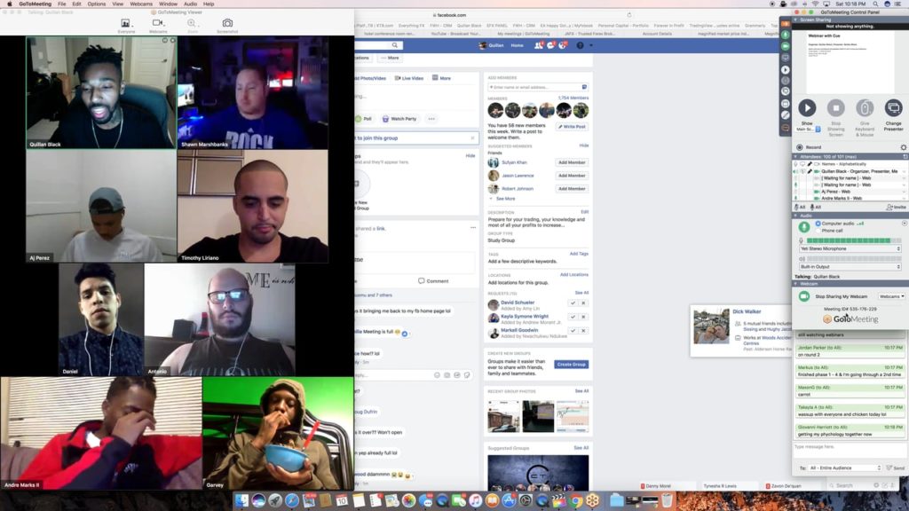Approve David Schuster's join request checkmark
909x511 pixels.
click(573, 303)
